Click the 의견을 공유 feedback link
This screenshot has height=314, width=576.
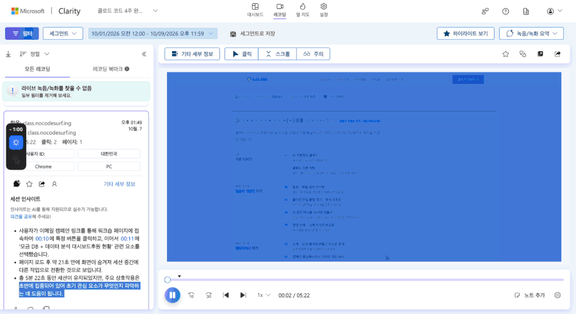[21, 217]
